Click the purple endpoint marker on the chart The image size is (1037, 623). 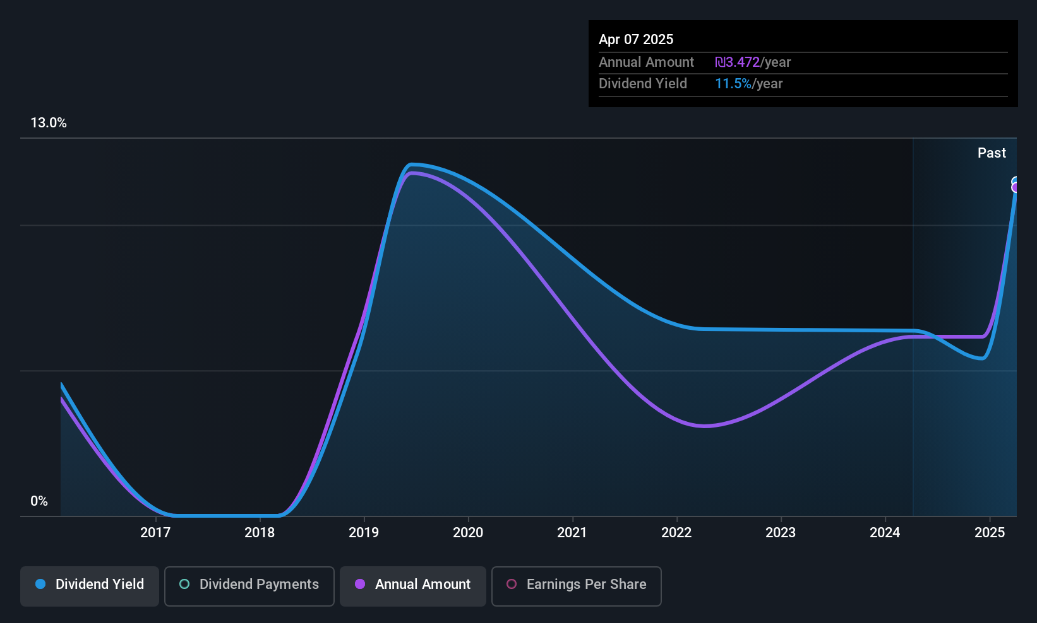click(1016, 187)
